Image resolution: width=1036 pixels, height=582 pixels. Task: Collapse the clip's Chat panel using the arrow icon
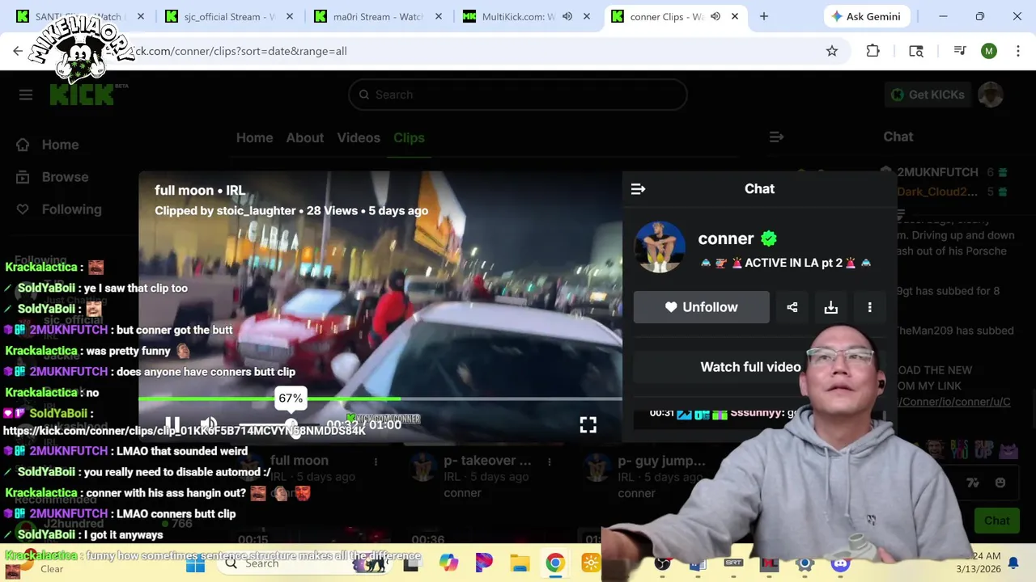coord(638,189)
